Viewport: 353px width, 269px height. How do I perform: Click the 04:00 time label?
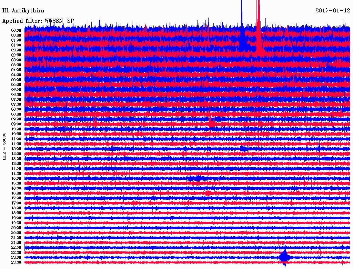[16, 70]
